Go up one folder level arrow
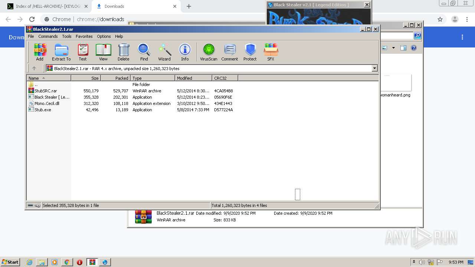The image size is (475, 267). (34, 68)
